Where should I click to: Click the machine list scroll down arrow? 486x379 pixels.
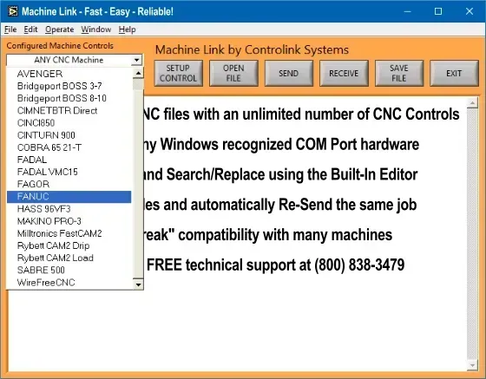click(x=138, y=284)
